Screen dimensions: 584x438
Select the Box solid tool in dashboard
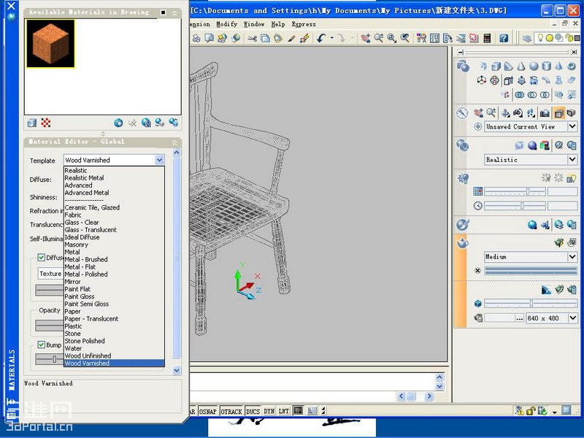click(496, 66)
